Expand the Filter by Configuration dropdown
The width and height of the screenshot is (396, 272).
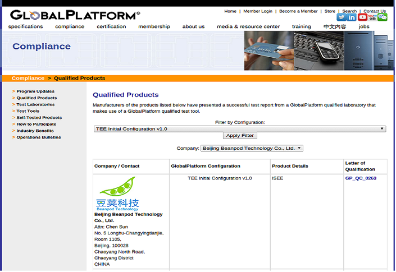[240, 129]
